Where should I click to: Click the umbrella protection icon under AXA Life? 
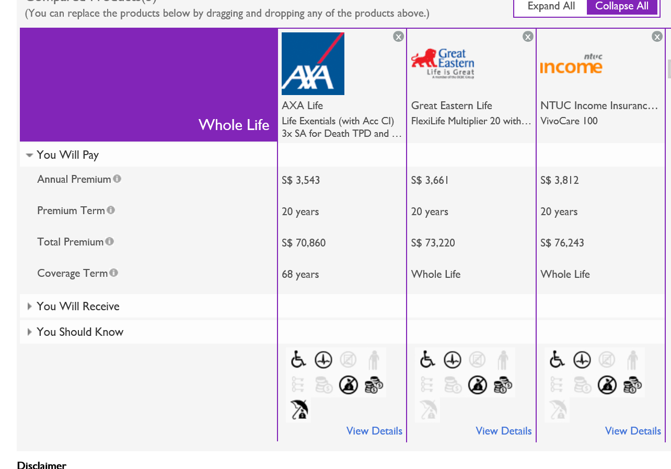pyautogui.click(x=299, y=410)
